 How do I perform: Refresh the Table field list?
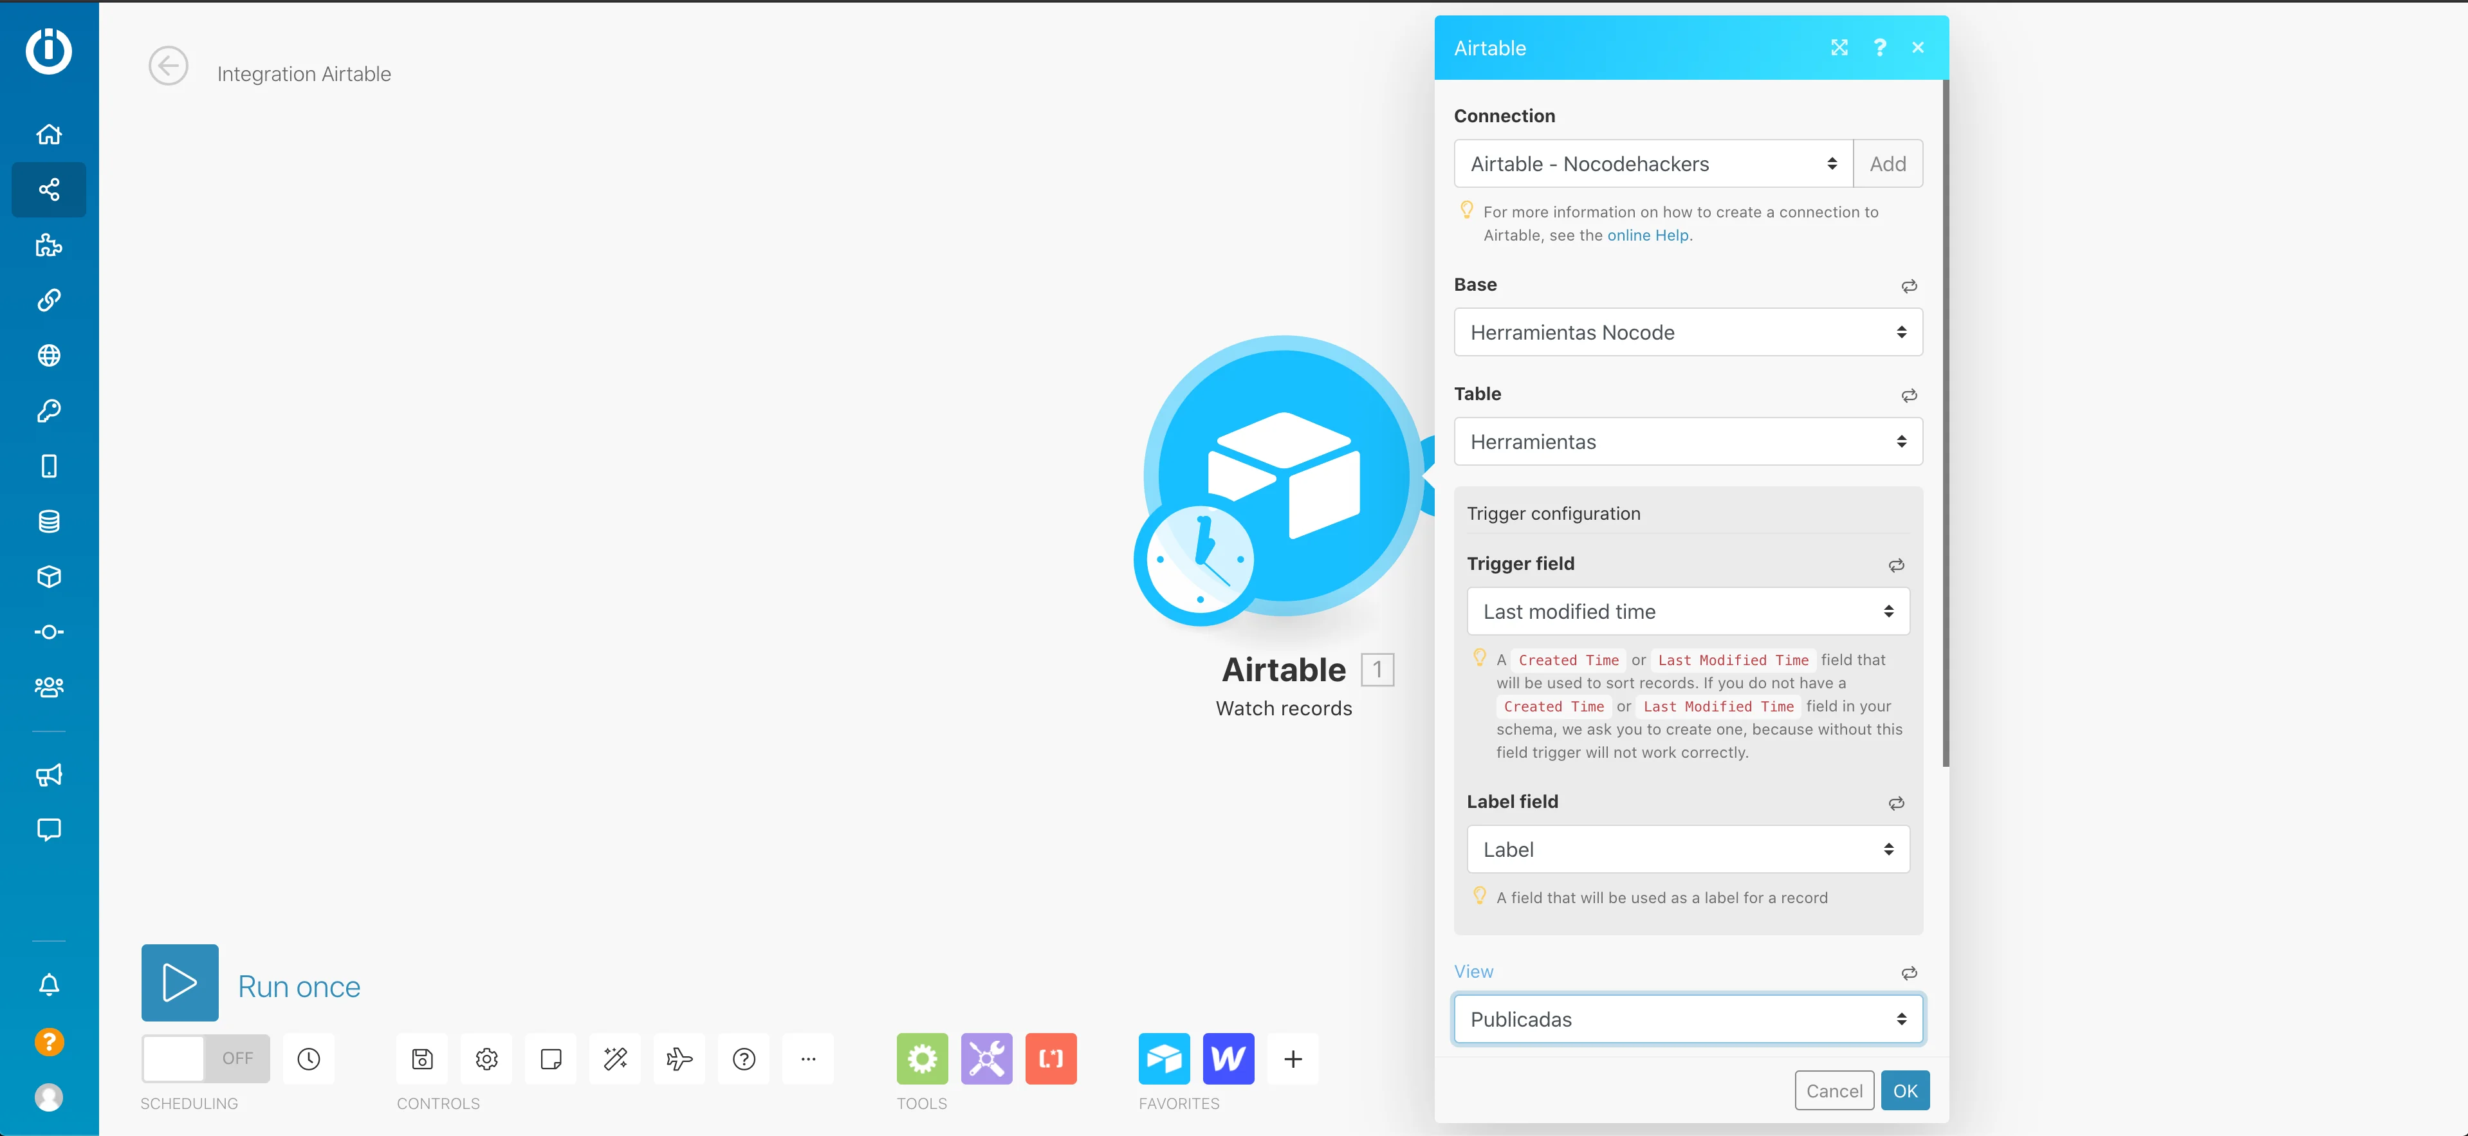(x=1908, y=396)
